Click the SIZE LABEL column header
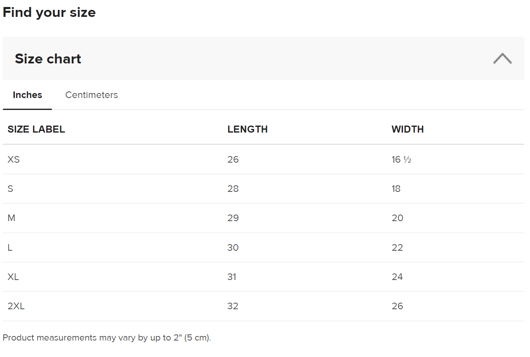This screenshot has width=530, height=357. click(36, 129)
